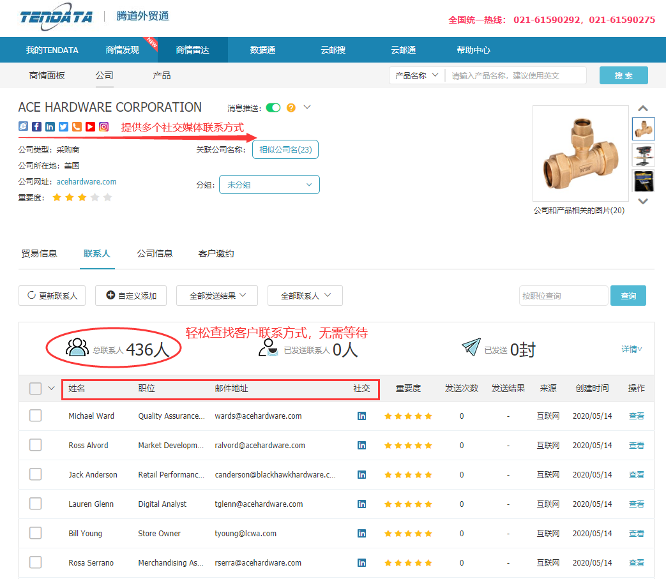Check the select-all checkbox in table header

[x=35, y=387]
